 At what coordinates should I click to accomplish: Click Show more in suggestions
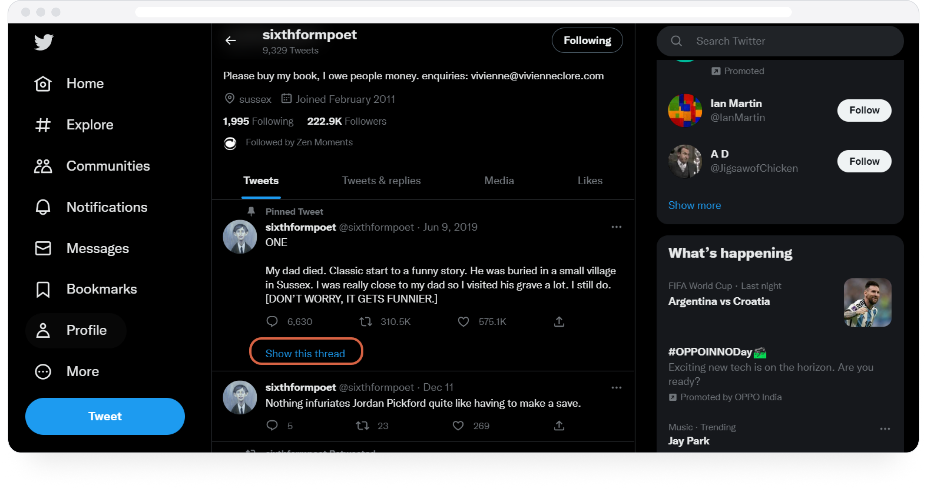point(694,205)
